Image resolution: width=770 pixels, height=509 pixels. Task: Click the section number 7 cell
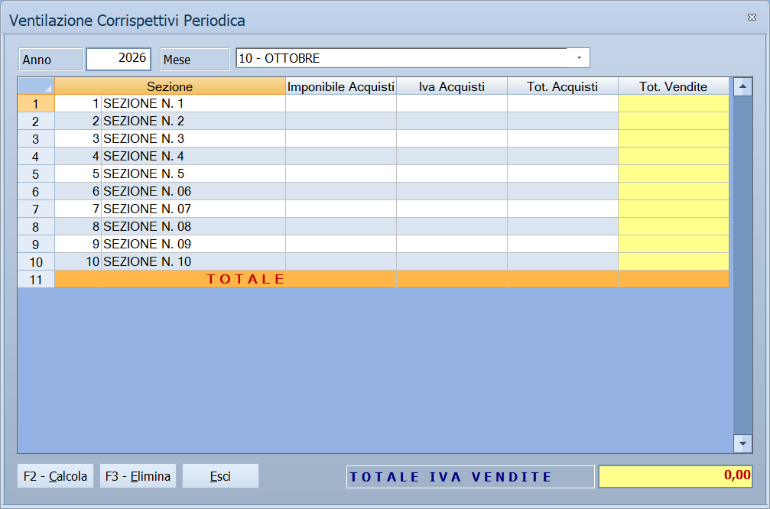click(78, 209)
